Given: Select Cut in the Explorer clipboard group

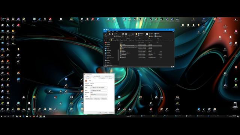Looking at the screenshot, I should (x=116, y=33).
